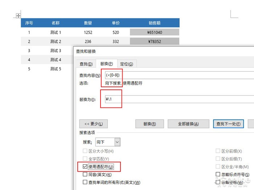
Task: Enable 查找单词的所有形式(英文)(W) checkbox
Action: 85,182
